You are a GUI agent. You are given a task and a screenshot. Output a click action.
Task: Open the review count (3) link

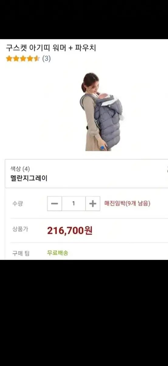point(46,59)
